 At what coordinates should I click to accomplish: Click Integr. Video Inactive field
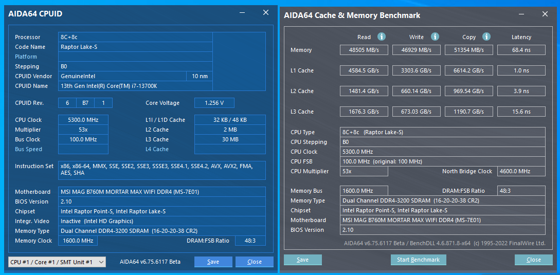pos(162,221)
